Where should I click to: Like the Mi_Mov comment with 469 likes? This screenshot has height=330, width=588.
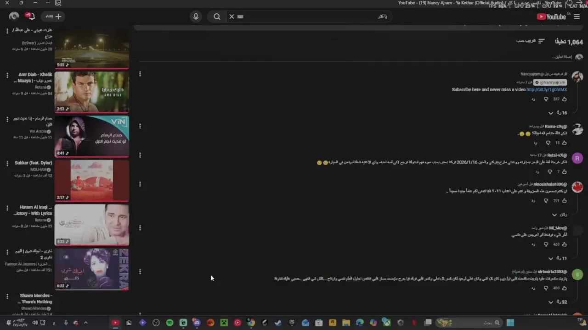564,245
